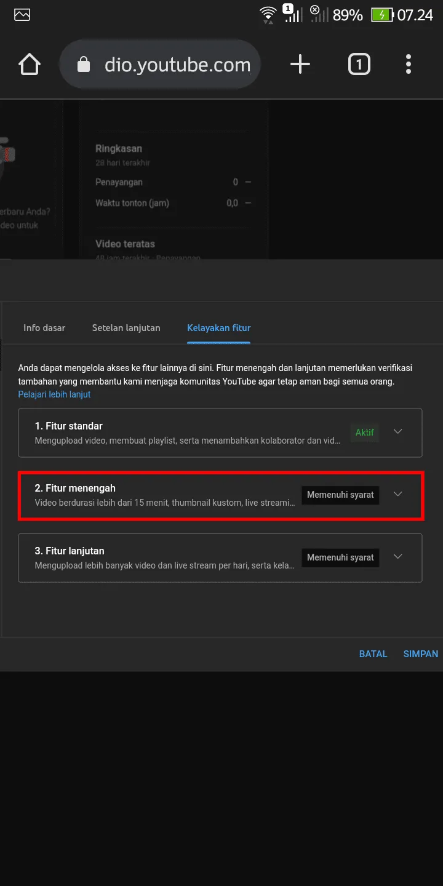Screen dimensions: 443x886
Task: Switch to the Setelan lanjutan tab
Action: click(126, 328)
